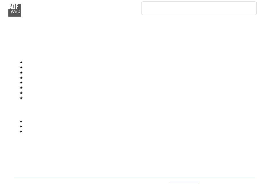
Task: Select the seventh arrow bullet in the upper list
Action: click(x=21, y=93)
